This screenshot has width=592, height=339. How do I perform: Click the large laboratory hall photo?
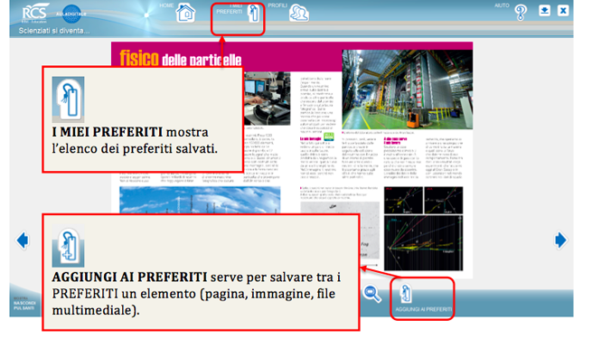coord(407,89)
